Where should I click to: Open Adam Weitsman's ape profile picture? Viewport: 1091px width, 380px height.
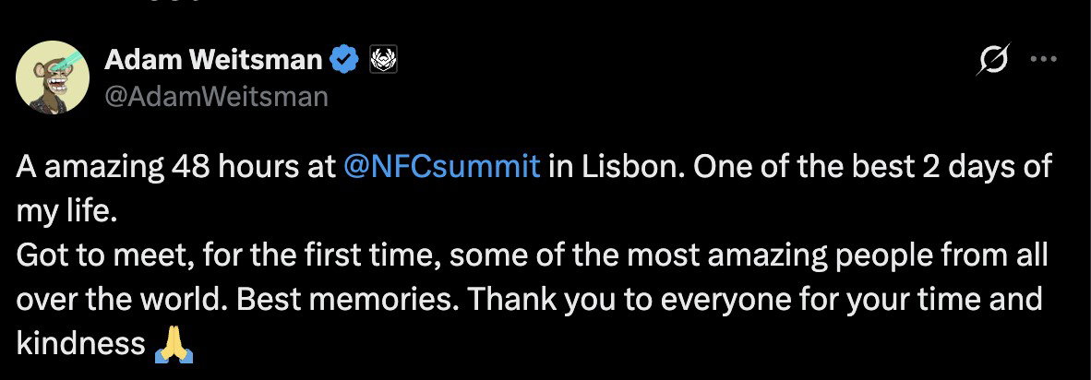pos(53,77)
